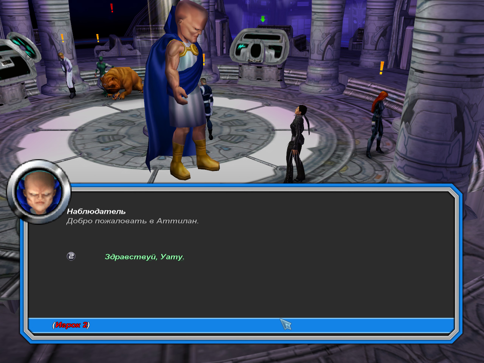Click the red-haired woman in black suit
Screen dimensions: 484x363
pos(377,124)
